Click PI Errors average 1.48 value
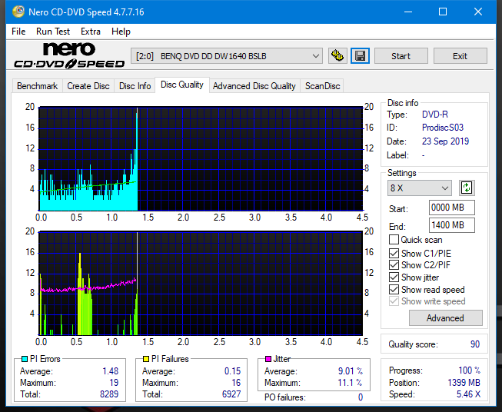This screenshot has width=502, height=412. (x=111, y=371)
